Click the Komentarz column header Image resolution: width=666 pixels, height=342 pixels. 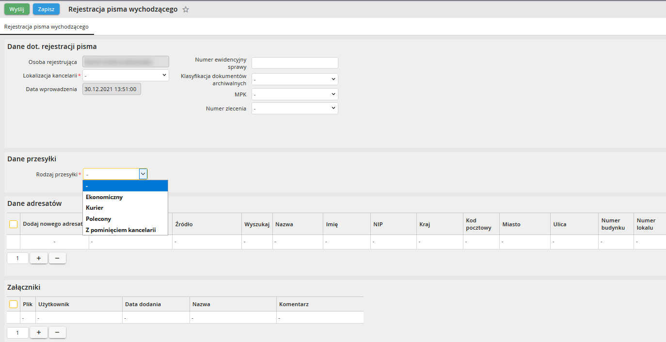320,304
